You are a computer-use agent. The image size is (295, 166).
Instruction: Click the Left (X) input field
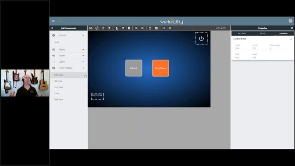pos(259,48)
